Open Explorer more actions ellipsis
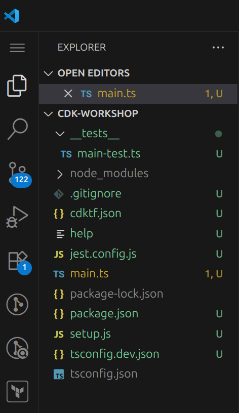Image resolution: width=239 pixels, height=413 pixels. [x=218, y=48]
